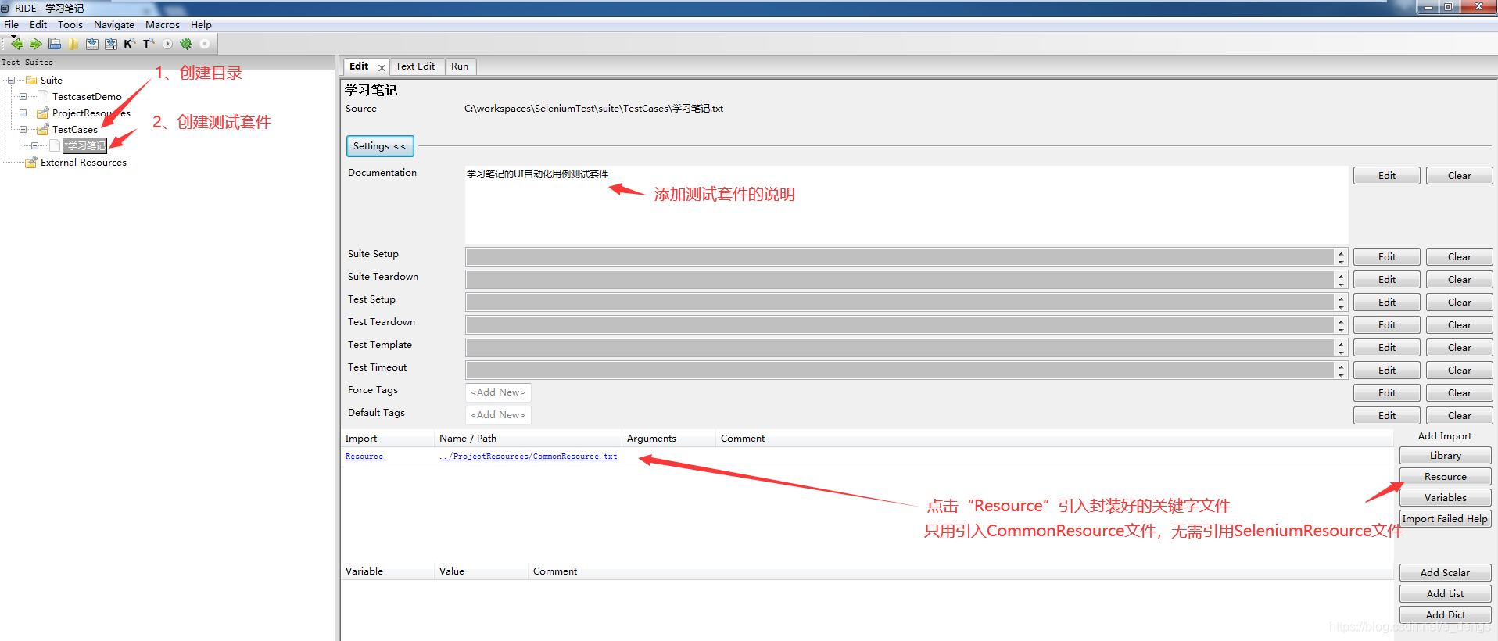This screenshot has height=641, width=1498.
Task: Click the Resource import button
Action: click(1446, 477)
